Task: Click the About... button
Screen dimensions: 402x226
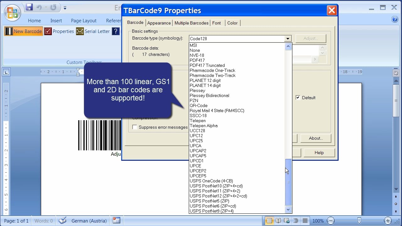Action: coord(316,138)
